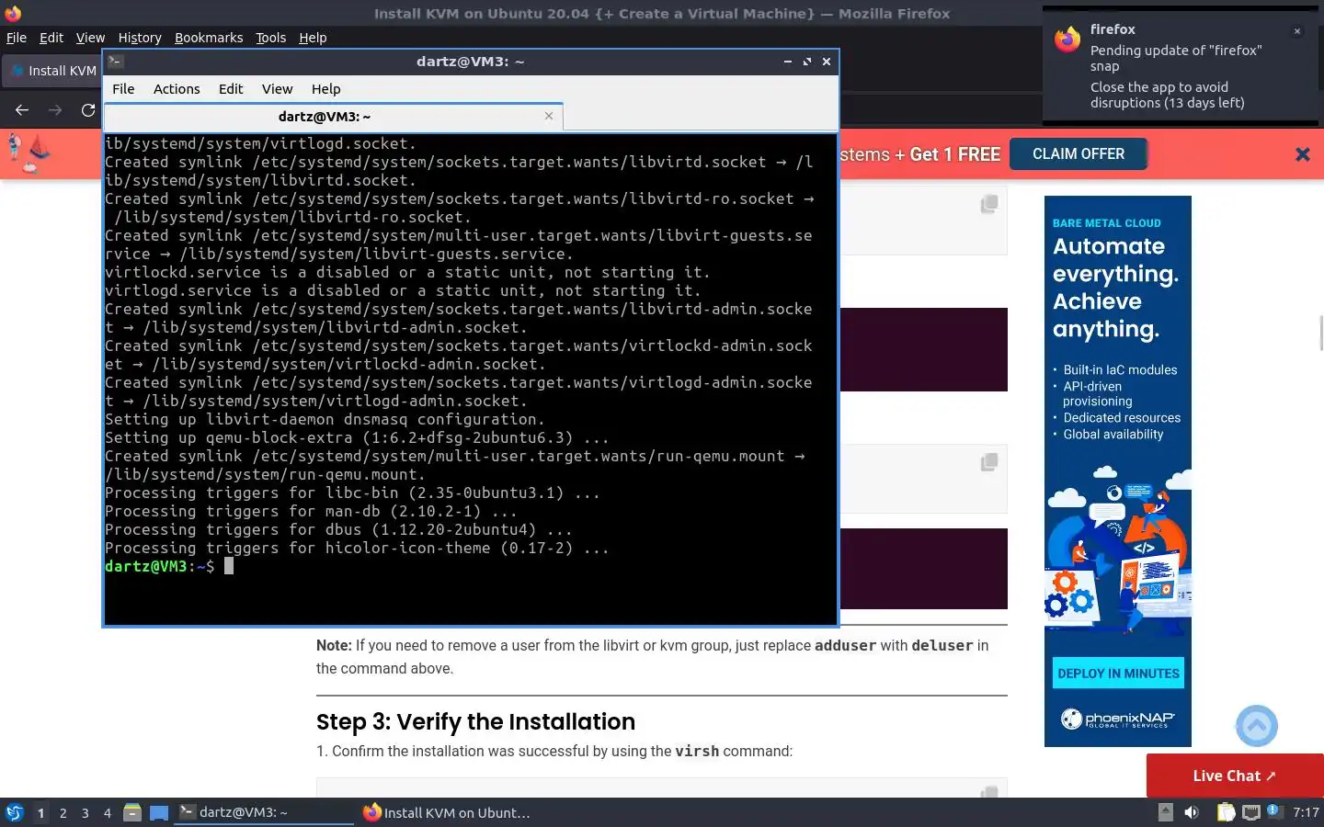The image size is (1324, 827).
Task: Close the promotional banner with X
Action: click(1303, 154)
